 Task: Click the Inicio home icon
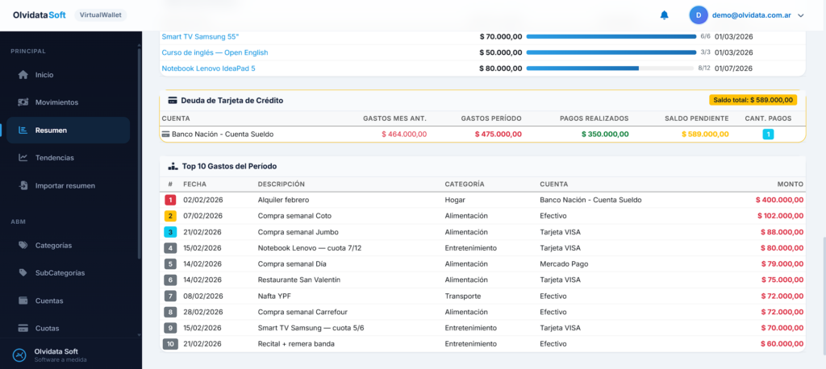pos(23,75)
